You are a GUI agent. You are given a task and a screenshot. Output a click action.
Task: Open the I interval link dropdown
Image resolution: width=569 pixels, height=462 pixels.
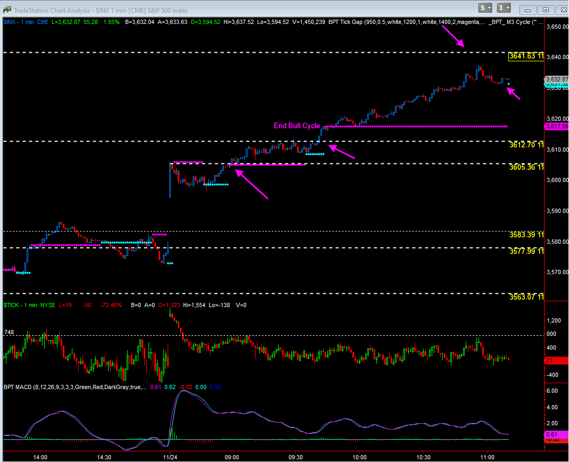[x=504, y=8]
